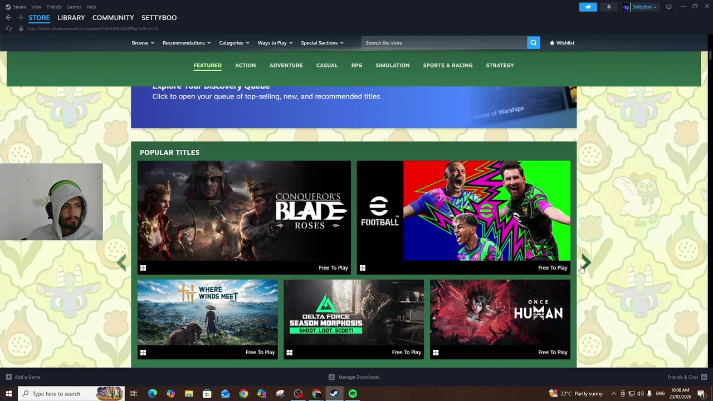713x401 pixels.
Task: Open Conqueror's Blade Roses game card
Action: coord(244,218)
